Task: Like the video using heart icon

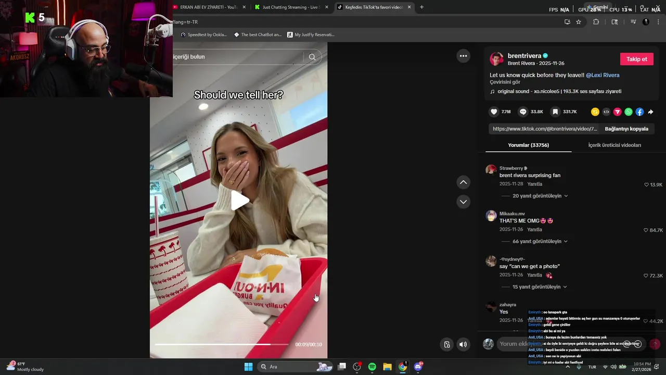Action: point(494,111)
